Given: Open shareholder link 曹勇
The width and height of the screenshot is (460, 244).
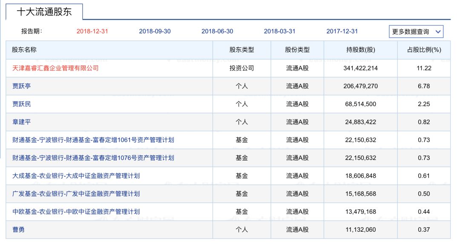Looking at the screenshot, I should (18, 230).
